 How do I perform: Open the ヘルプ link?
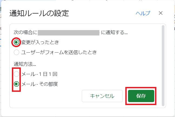tap(143, 13)
